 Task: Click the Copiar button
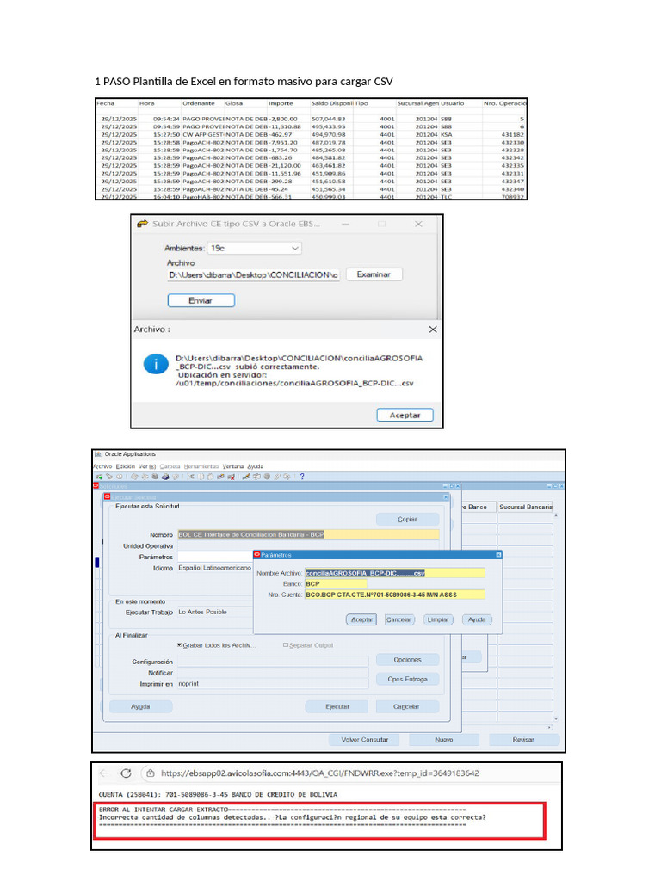tap(407, 519)
